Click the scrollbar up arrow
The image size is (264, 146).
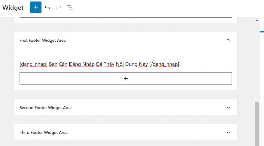click(257, 20)
